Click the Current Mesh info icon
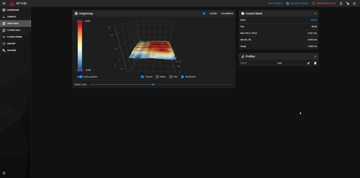 [242, 14]
